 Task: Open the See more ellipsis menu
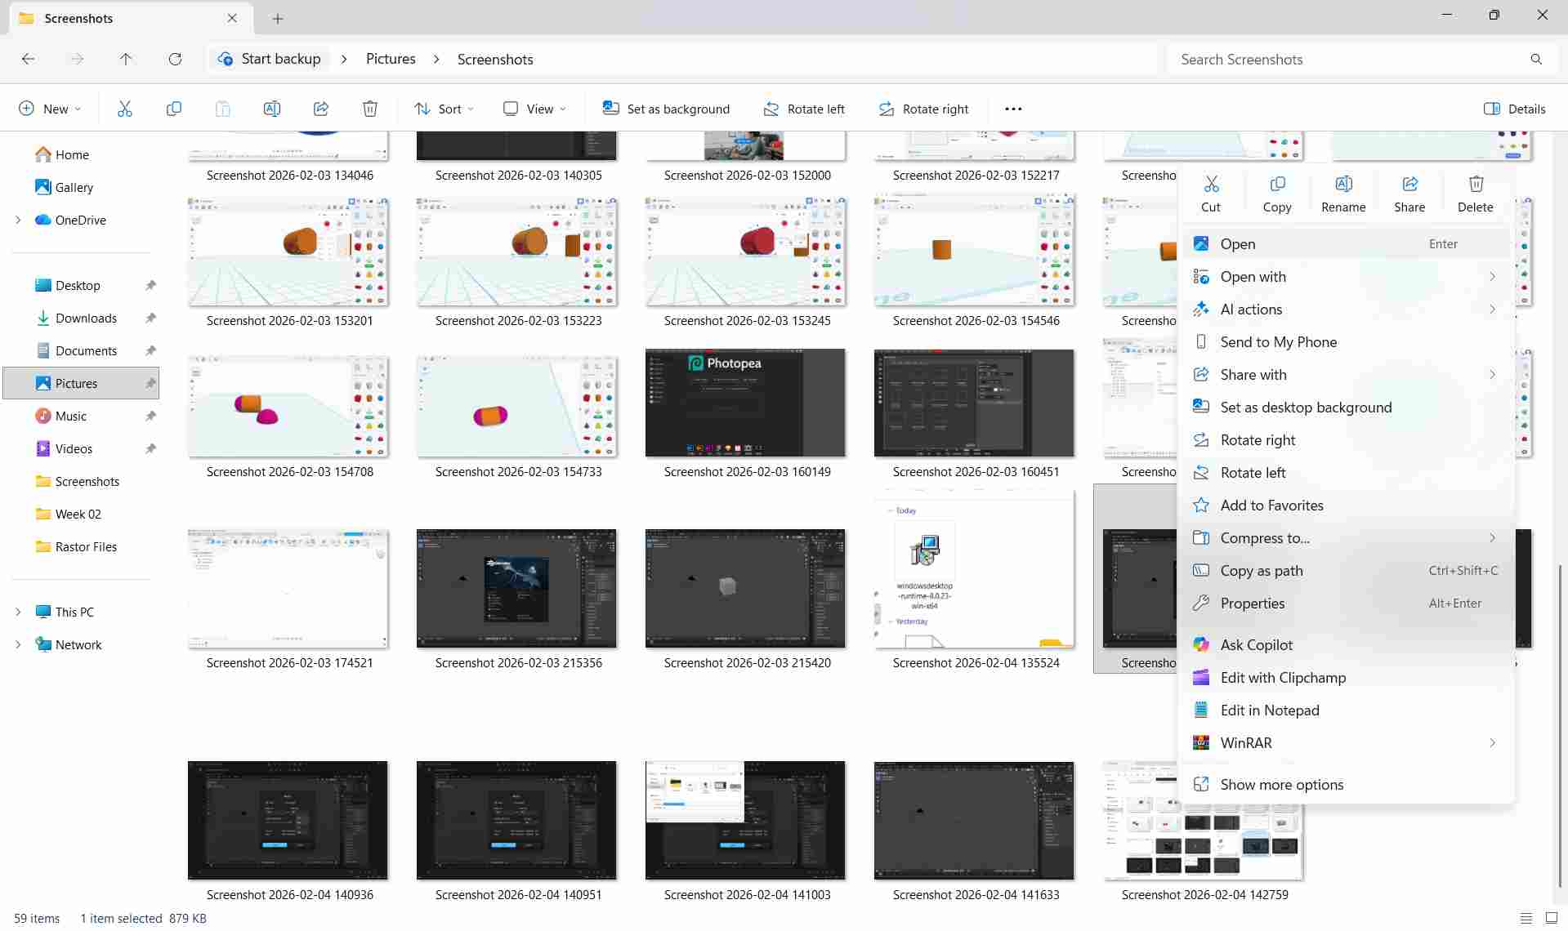point(1013,109)
